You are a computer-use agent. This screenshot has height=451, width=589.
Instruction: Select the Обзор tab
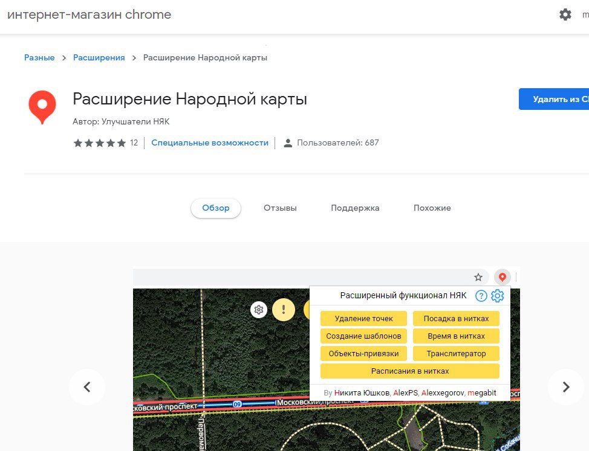point(216,208)
